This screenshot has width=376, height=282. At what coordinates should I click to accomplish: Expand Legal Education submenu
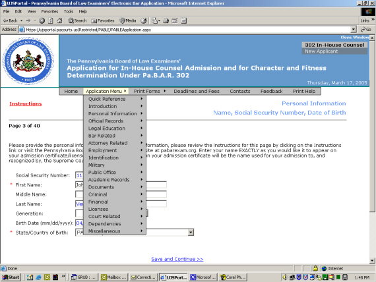point(115,128)
